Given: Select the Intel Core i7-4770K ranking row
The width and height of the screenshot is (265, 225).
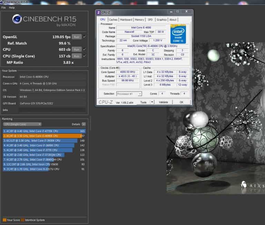Looking at the screenshot, I should [x=44, y=131].
